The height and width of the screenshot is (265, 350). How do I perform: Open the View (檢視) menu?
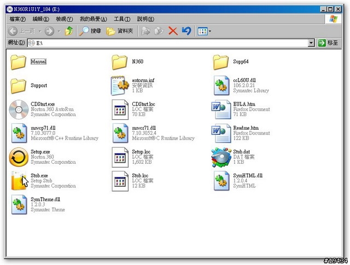65,19
